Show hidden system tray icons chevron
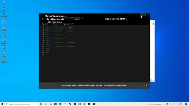 click(x=163, y=104)
